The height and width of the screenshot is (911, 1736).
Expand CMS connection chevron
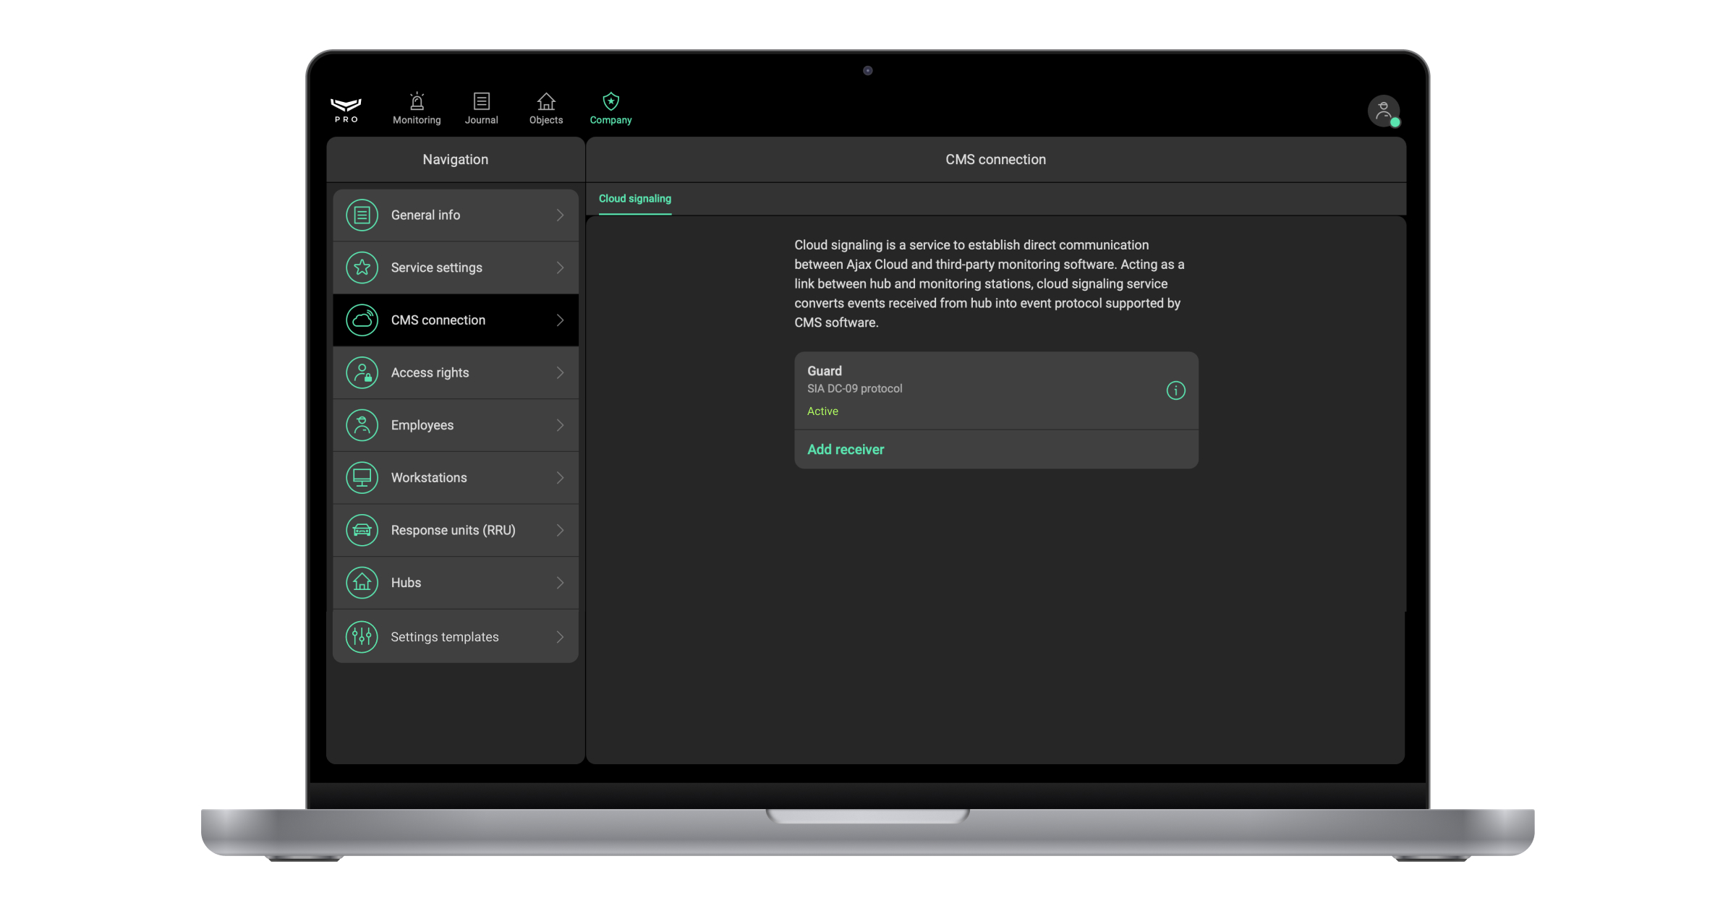point(560,320)
